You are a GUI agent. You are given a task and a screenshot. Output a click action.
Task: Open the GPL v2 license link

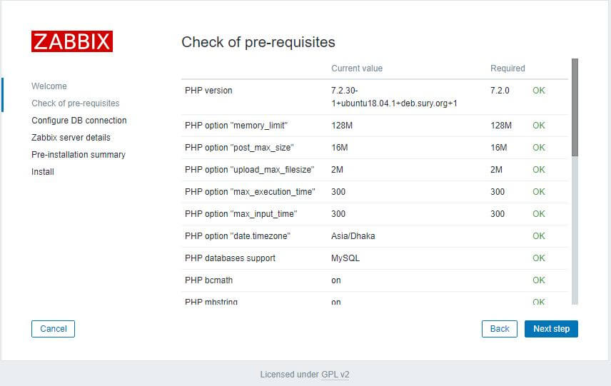coord(335,374)
